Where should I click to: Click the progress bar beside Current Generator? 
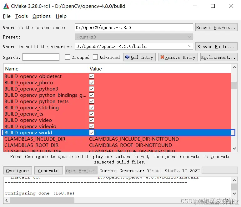[x=220, y=170]
